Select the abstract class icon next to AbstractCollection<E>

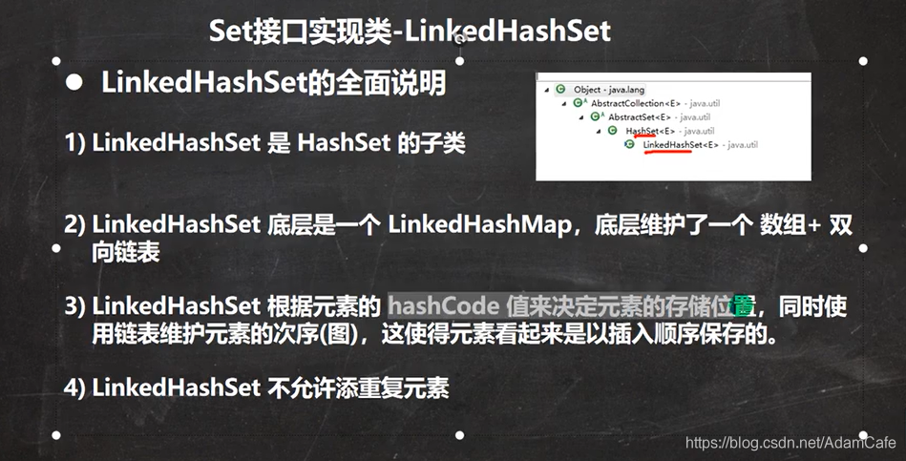coord(579,103)
